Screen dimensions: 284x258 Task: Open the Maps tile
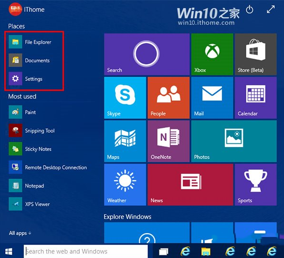click(125, 141)
